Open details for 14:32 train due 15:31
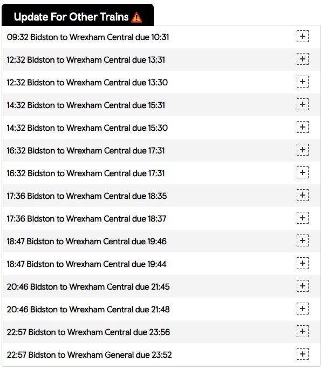Screen dimensions: 321x368 (303, 104)
